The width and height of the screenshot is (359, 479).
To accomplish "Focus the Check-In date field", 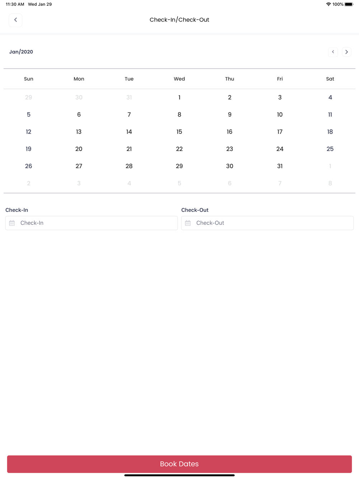I will tap(97, 223).
